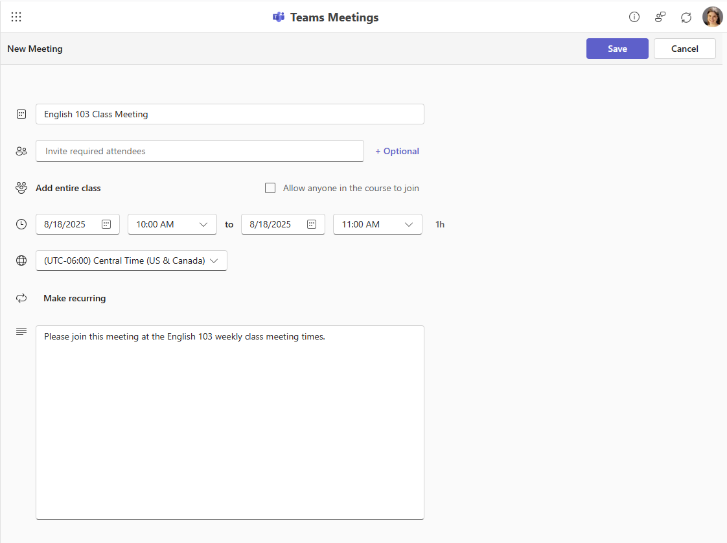The height and width of the screenshot is (543, 727).
Task: Click the 1h duration label
Action: point(440,224)
